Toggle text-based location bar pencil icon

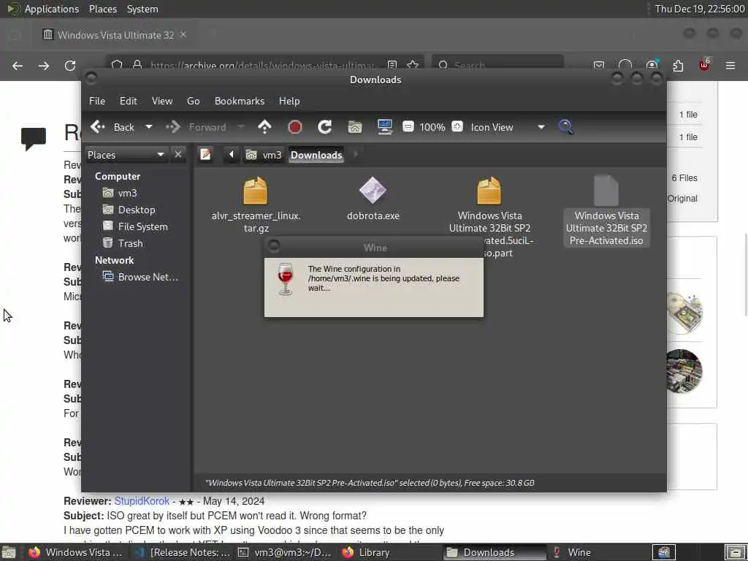pyautogui.click(x=205, y=155)
